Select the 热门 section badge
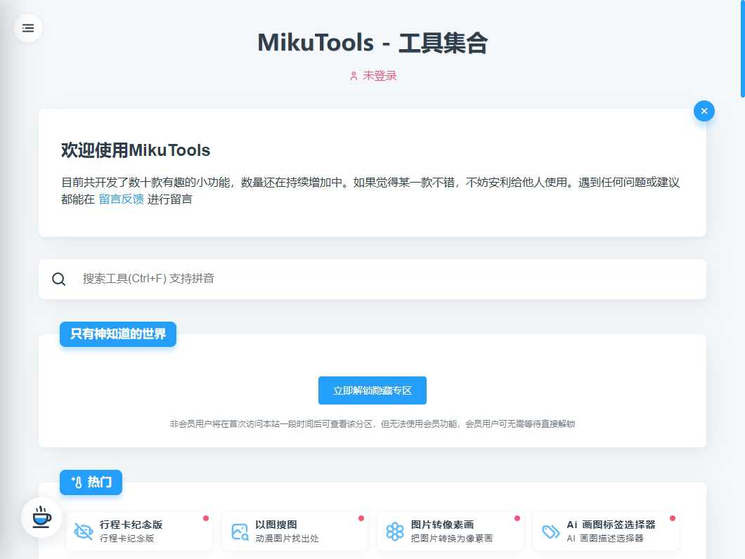This screenshot has width=745, height=559. tap(91, 482)
